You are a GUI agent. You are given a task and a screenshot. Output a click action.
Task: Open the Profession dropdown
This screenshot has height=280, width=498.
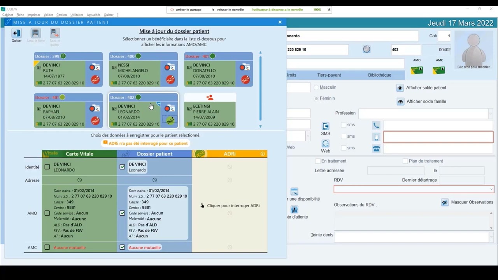(x=490, y=113)
